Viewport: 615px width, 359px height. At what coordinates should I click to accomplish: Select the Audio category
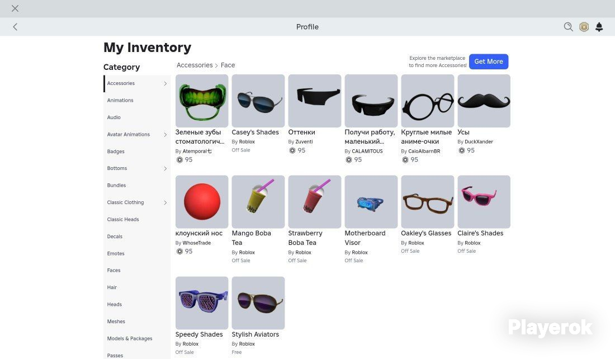(x=137, y=117)
